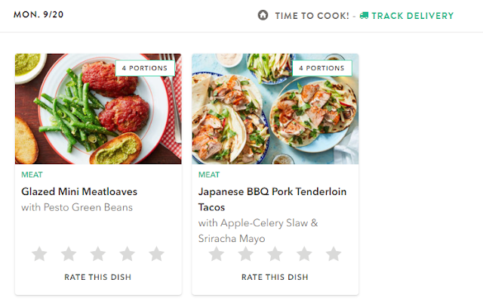Click the Glazed Mini Meatloaves title
Viewport: 483px width, 304px height.
point(79,191)
